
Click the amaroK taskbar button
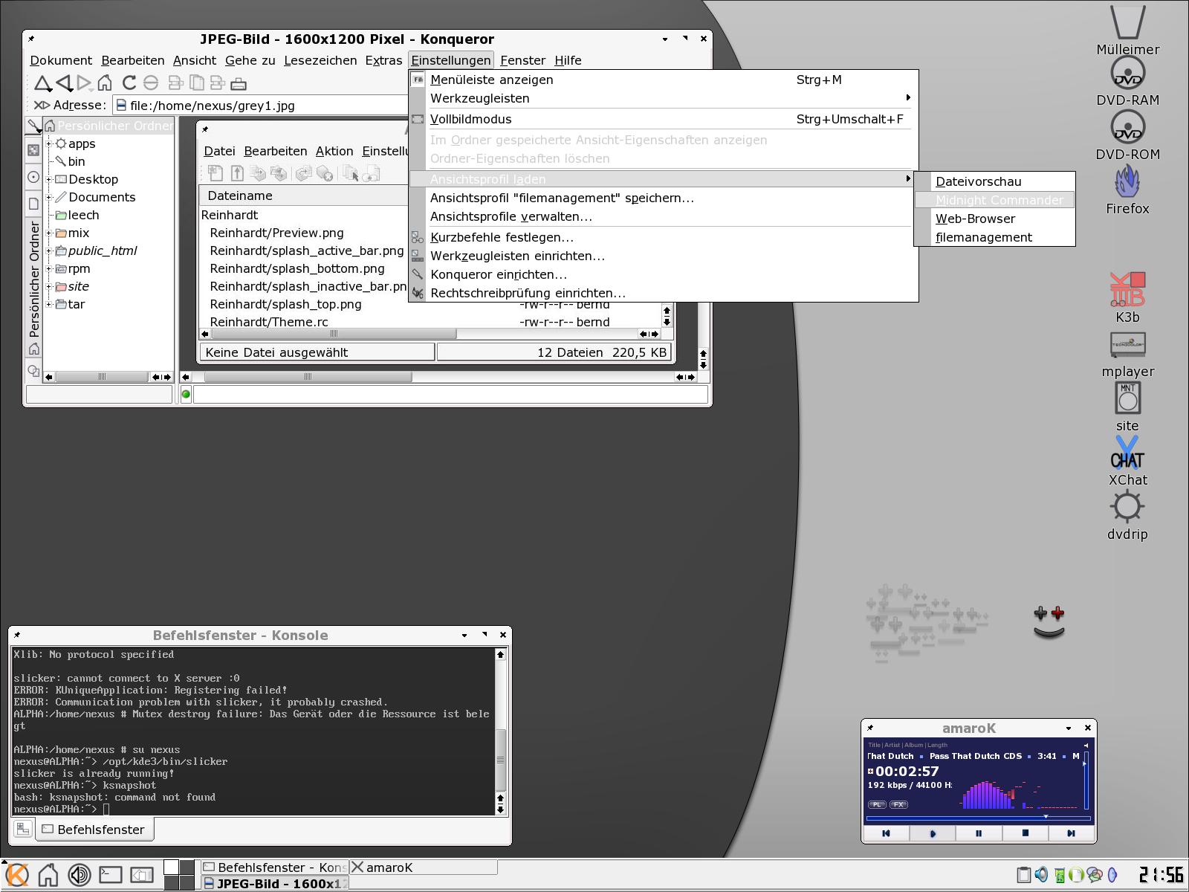point(423,867)
